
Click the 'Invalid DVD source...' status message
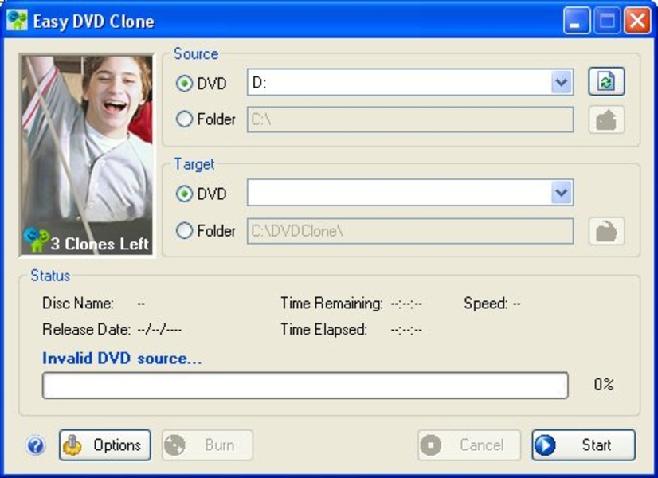[122, 358]
